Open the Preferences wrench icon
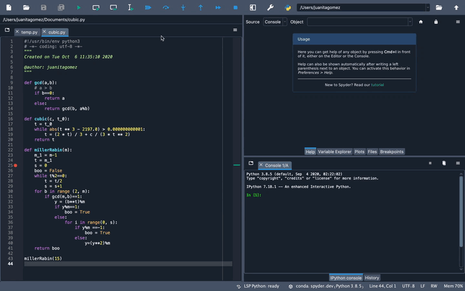This screenshot has width=465, height=291. [x=270, y=7]
